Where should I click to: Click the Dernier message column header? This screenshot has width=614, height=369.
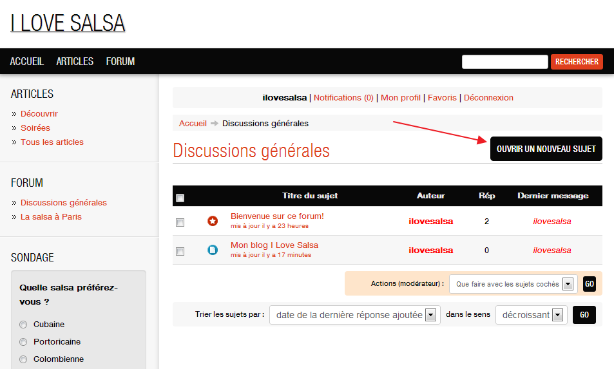click(553, 196)
